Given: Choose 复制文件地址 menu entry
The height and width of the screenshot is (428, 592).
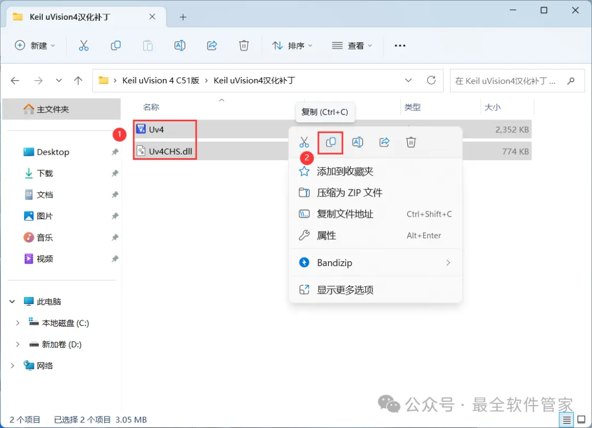Looking at the screenshot, I should pyautogui.click(x=375, y=214).
